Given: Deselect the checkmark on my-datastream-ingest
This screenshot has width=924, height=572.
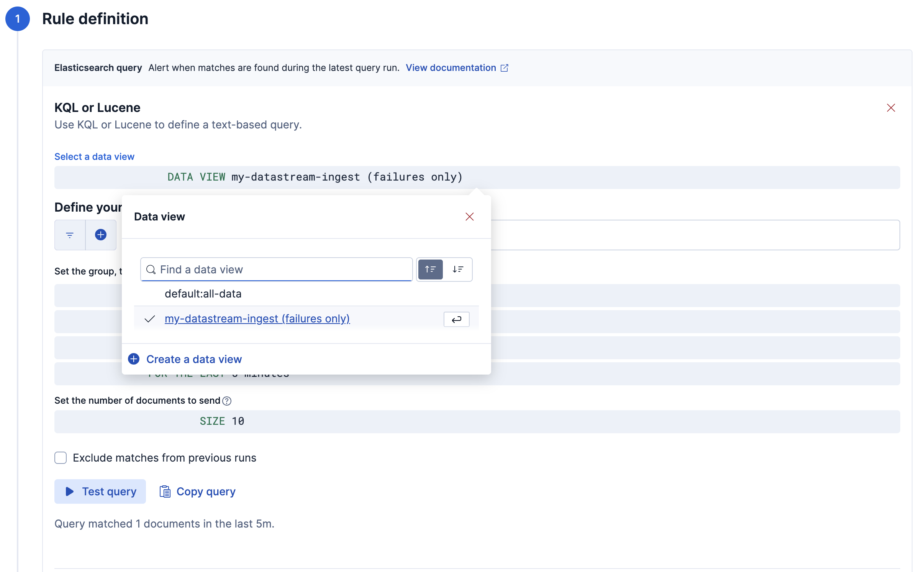Looking at the screenshot, I should (x=149, y=319).
